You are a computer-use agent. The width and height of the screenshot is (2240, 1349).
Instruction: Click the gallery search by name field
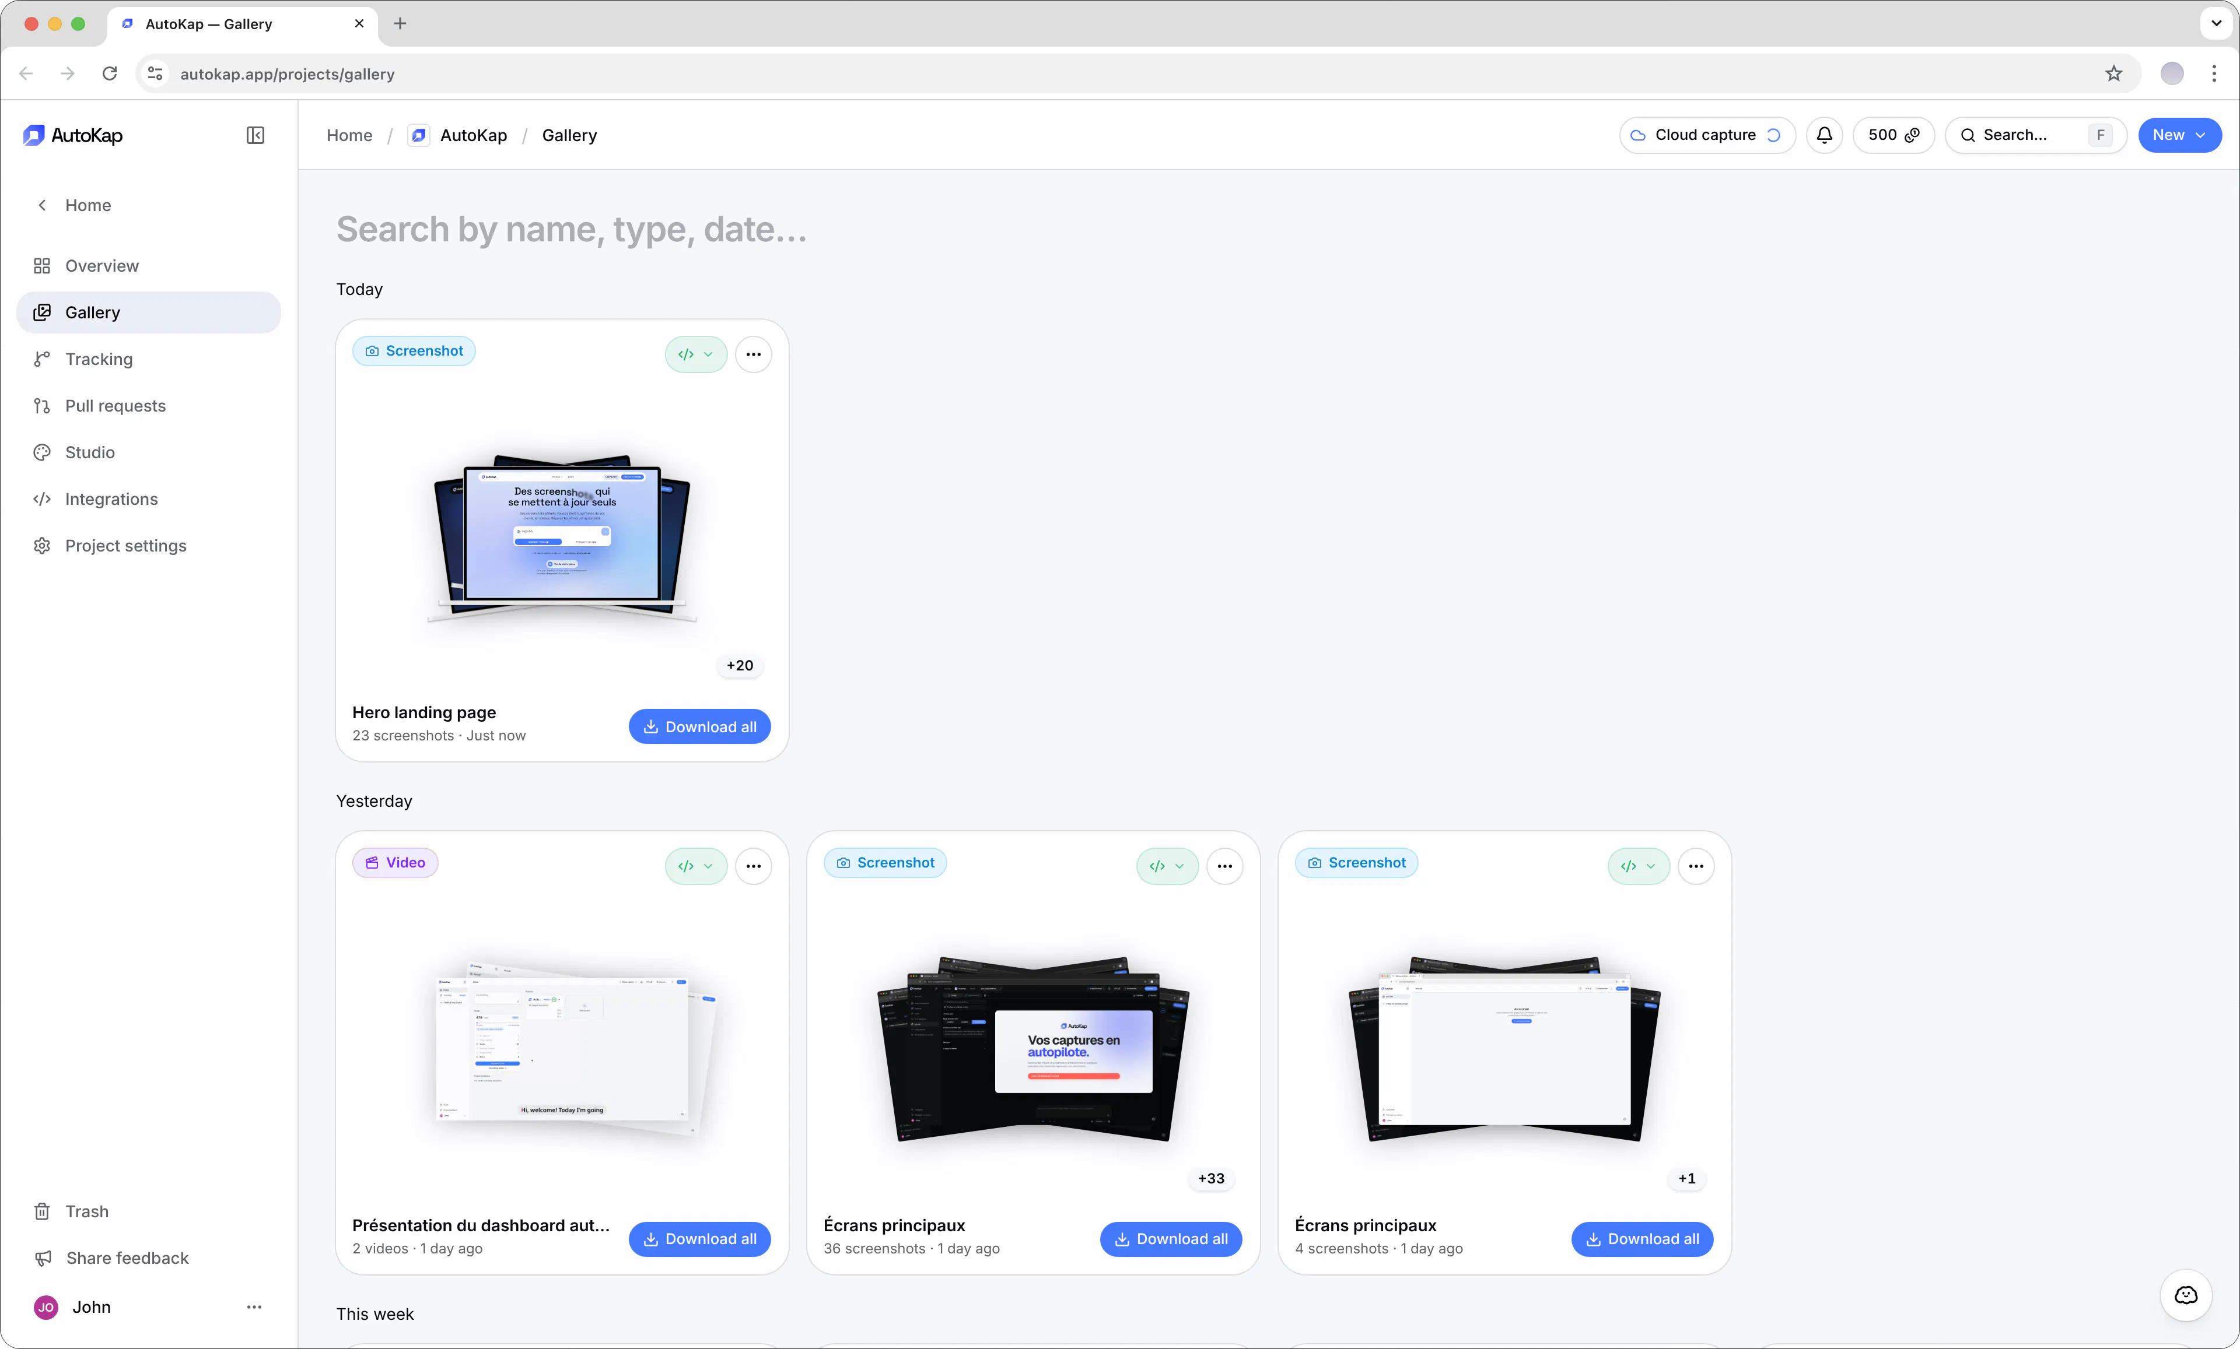point(571,229)
